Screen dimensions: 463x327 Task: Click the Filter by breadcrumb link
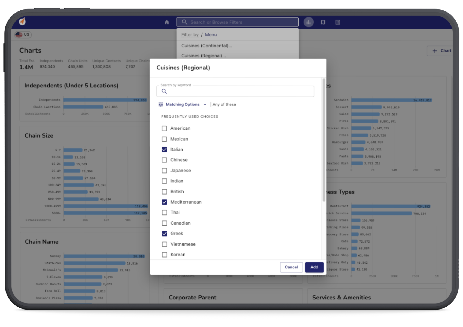tap(190, 35)
